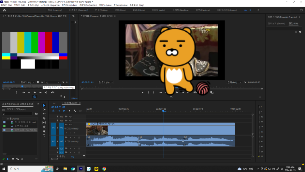305x172 pixels.
Task: Open the Sequence menu
Action: tap(50, 5)
